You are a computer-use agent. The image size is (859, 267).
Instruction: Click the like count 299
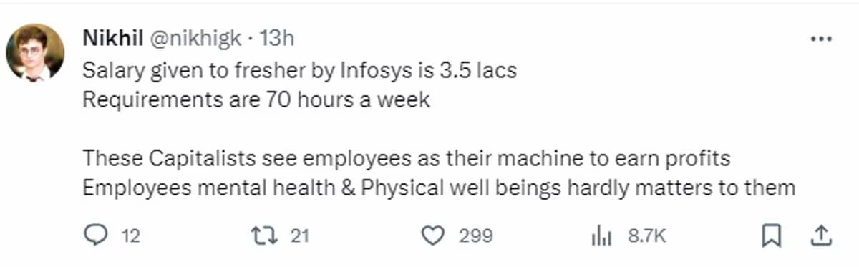click(x=475, y=236)
